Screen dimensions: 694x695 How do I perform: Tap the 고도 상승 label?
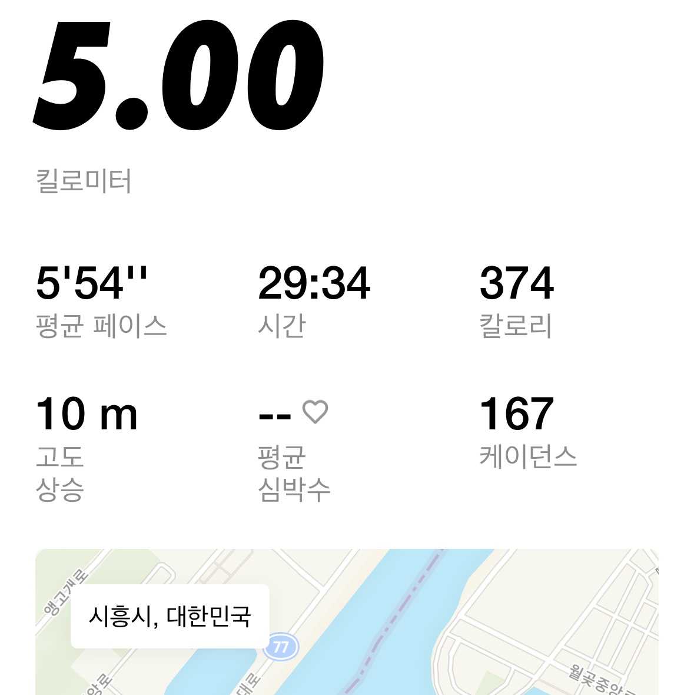click(60, 474)
